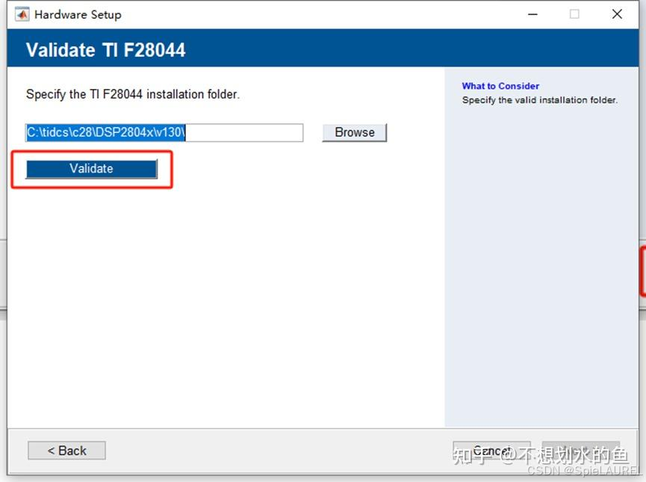Screen dimensions: 646x482
Task: Click 'Specify the TI F28044 installation folder' text
Action: click(133, 94)
